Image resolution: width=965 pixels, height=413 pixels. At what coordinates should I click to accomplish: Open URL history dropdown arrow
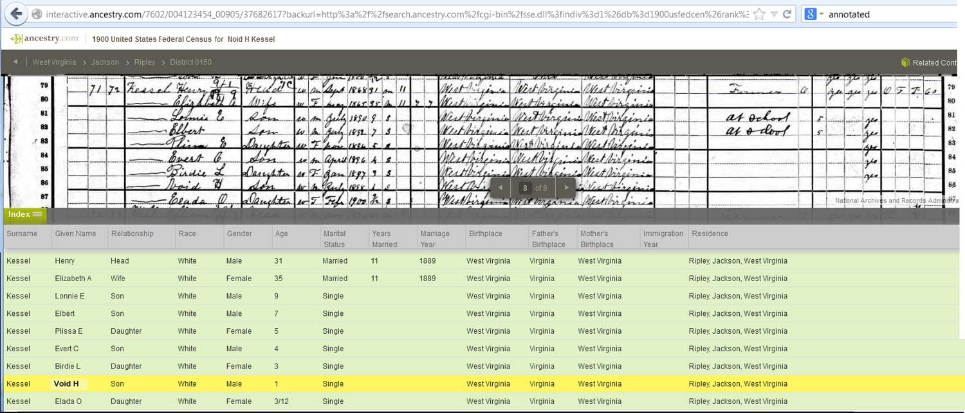pos(773,14)
